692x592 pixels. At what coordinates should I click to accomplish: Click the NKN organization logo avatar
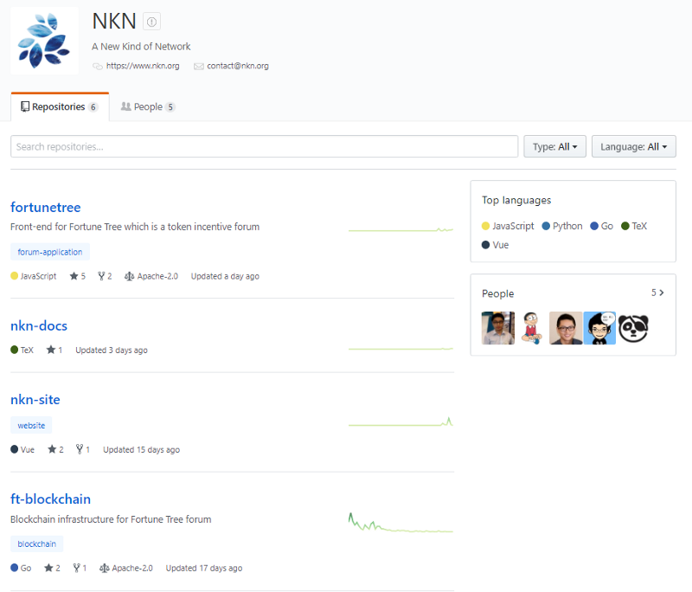click(x=45, y=41)
